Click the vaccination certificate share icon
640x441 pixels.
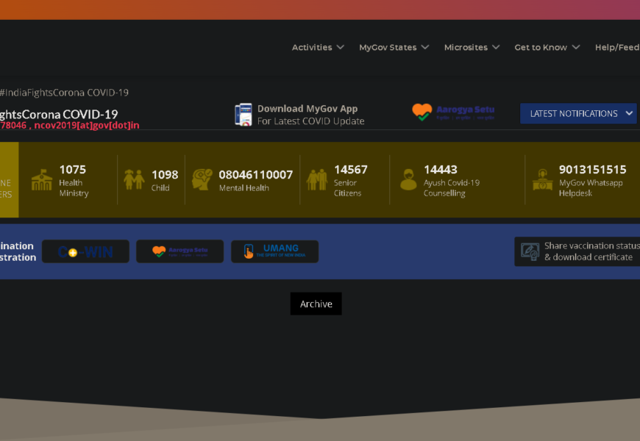[x=530, y=251]
